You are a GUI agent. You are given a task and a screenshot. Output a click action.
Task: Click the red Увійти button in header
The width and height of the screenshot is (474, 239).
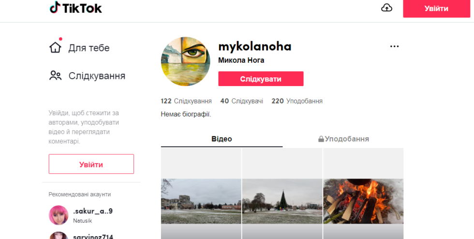pyautogui.click(x=436, y=9)
